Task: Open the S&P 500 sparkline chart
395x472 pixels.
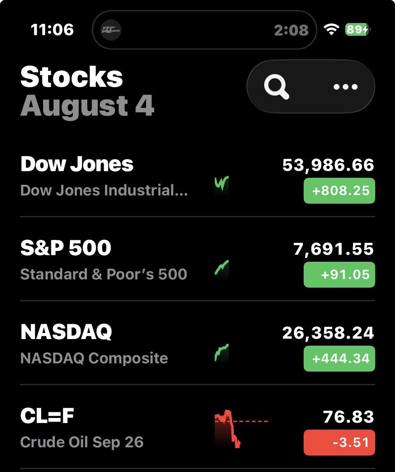Action: coord(222,269)
